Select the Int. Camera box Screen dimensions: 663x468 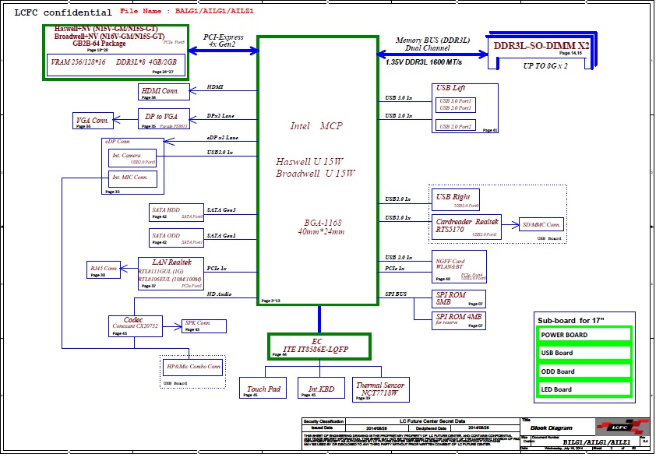coord(132,158)
